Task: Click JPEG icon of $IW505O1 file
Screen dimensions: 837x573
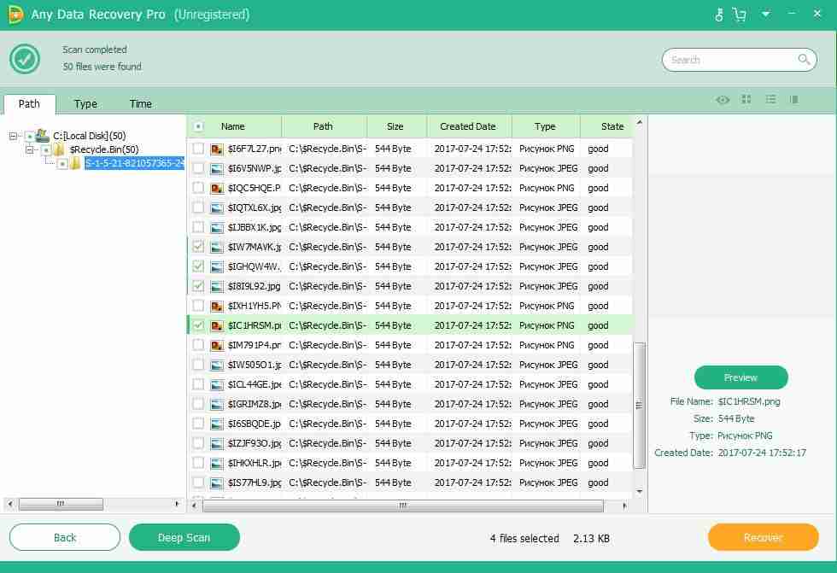Action: [x=217, y=365]
